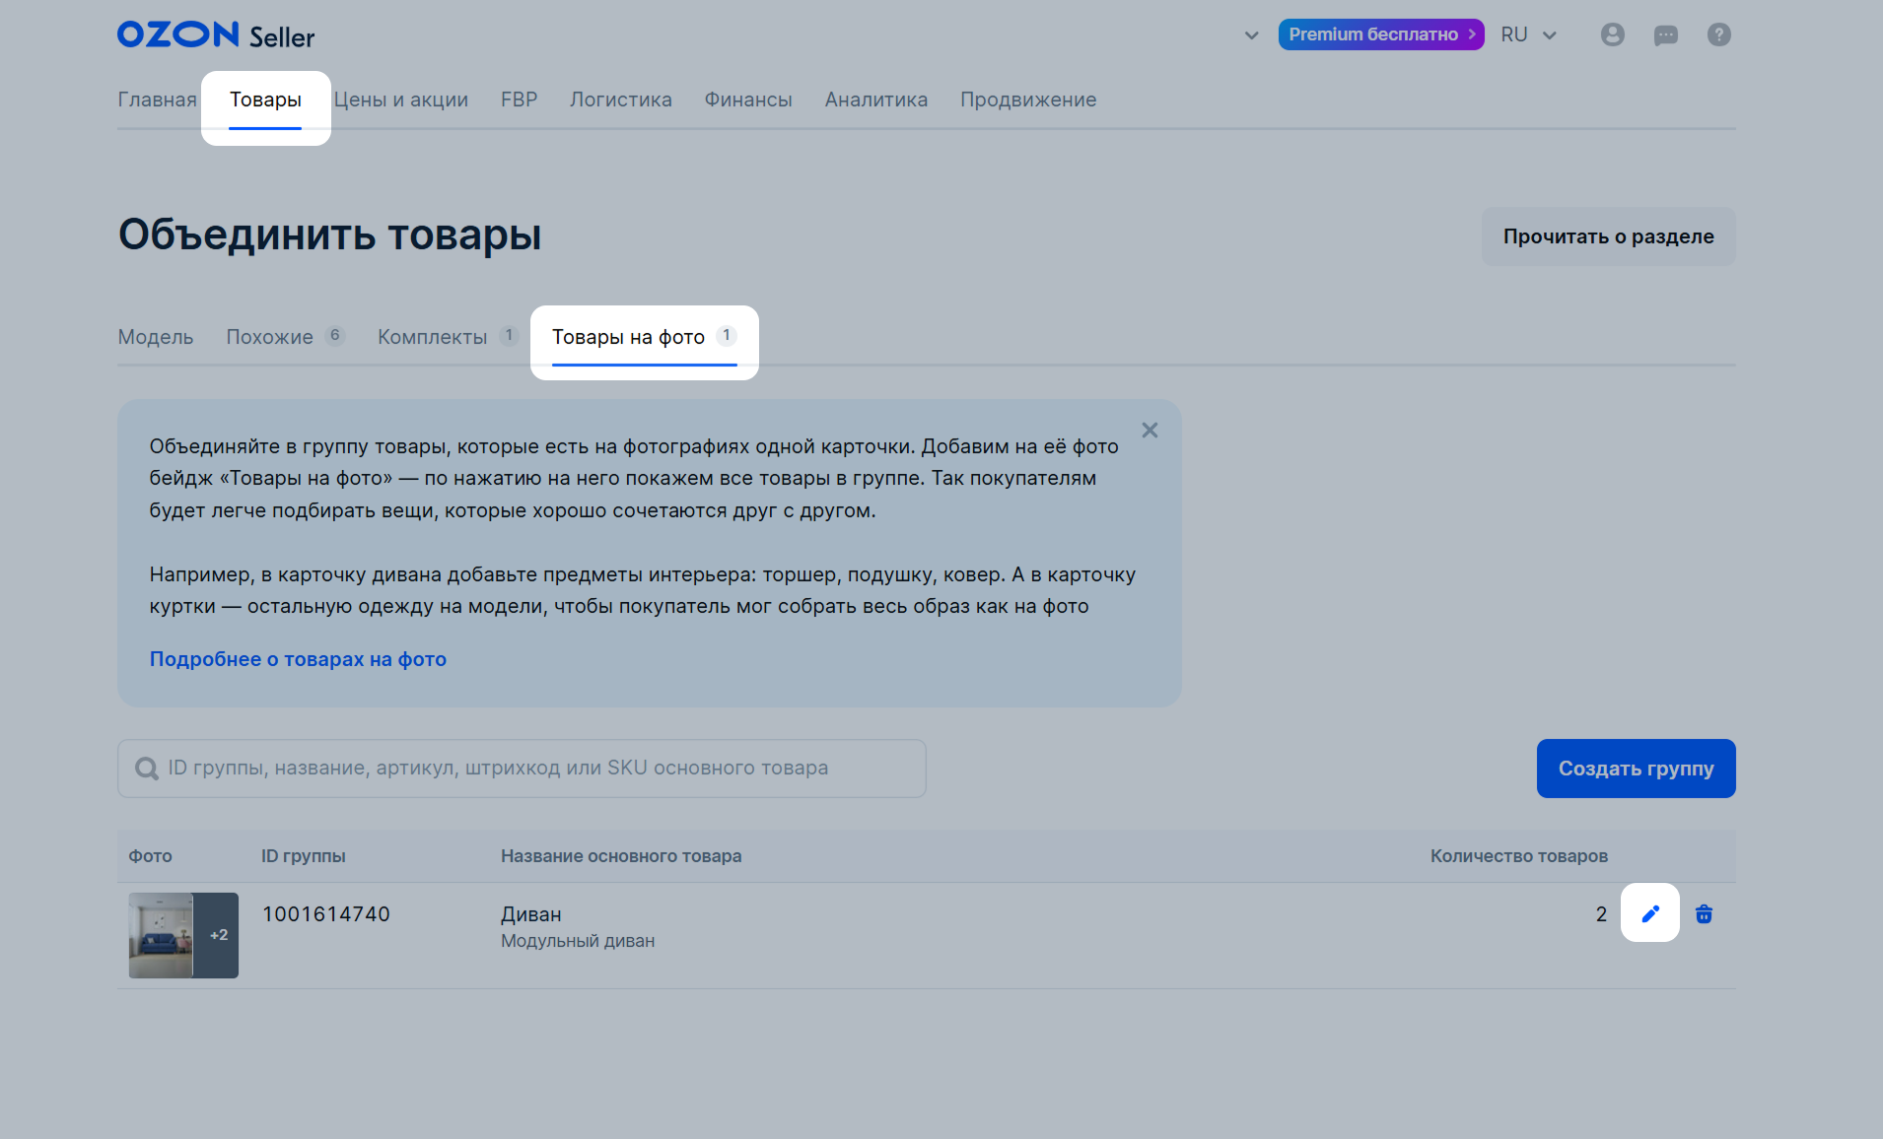Viewport: 1883px width, 1139px height.
Task: Switch to the Модель tab
Action: coord(155,337)
